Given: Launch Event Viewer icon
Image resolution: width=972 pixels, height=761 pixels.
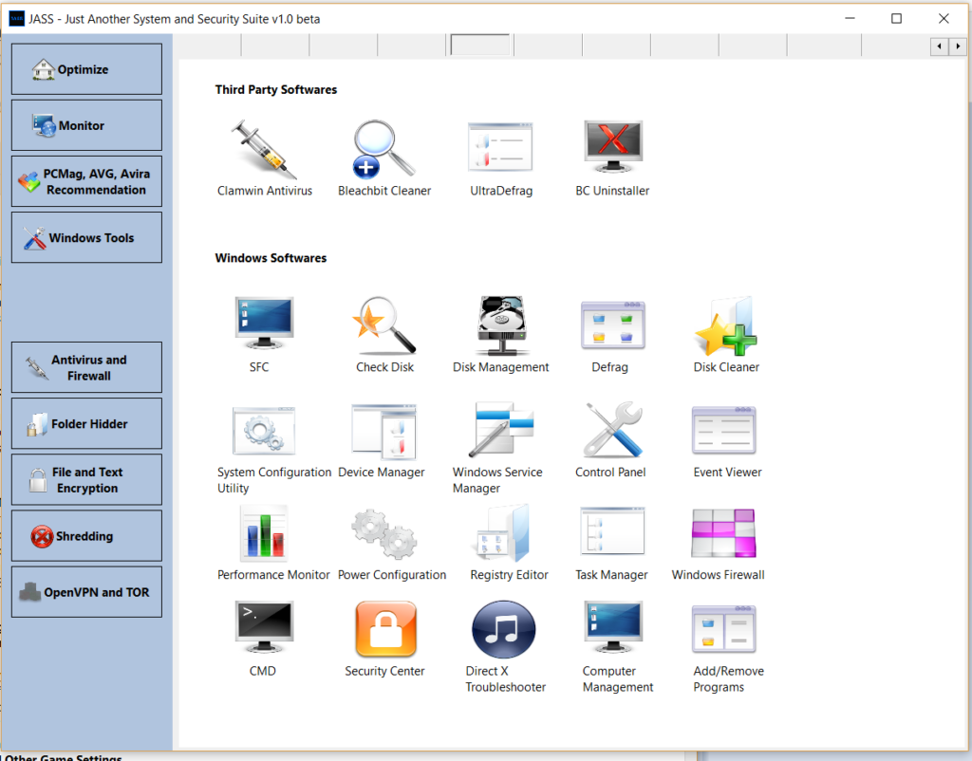Looking at the screenshot, I should coord(723,430).
